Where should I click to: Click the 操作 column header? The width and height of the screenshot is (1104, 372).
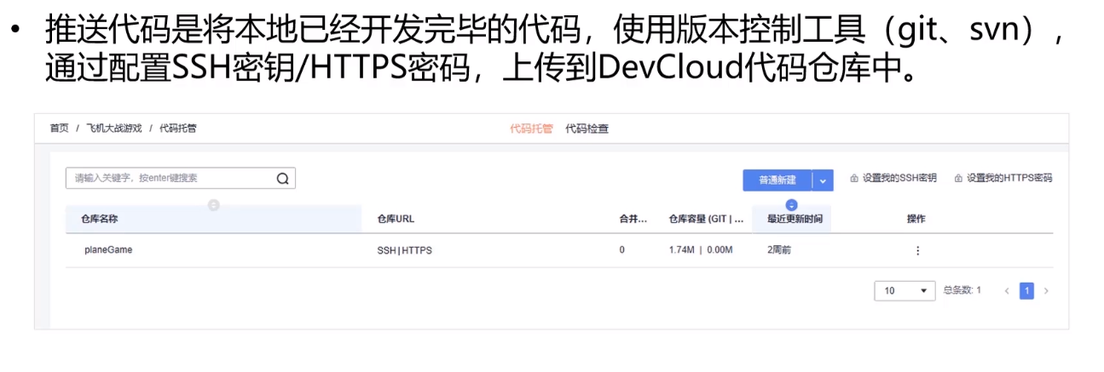tap(916, 219)
